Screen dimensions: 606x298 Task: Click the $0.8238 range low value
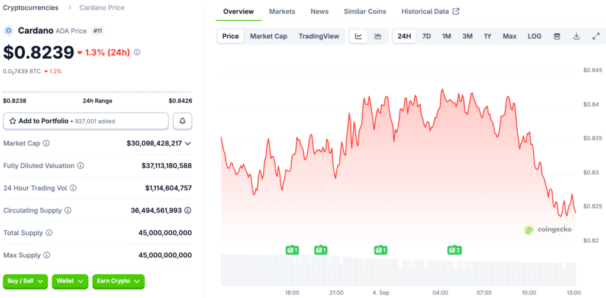pos(15,101)
